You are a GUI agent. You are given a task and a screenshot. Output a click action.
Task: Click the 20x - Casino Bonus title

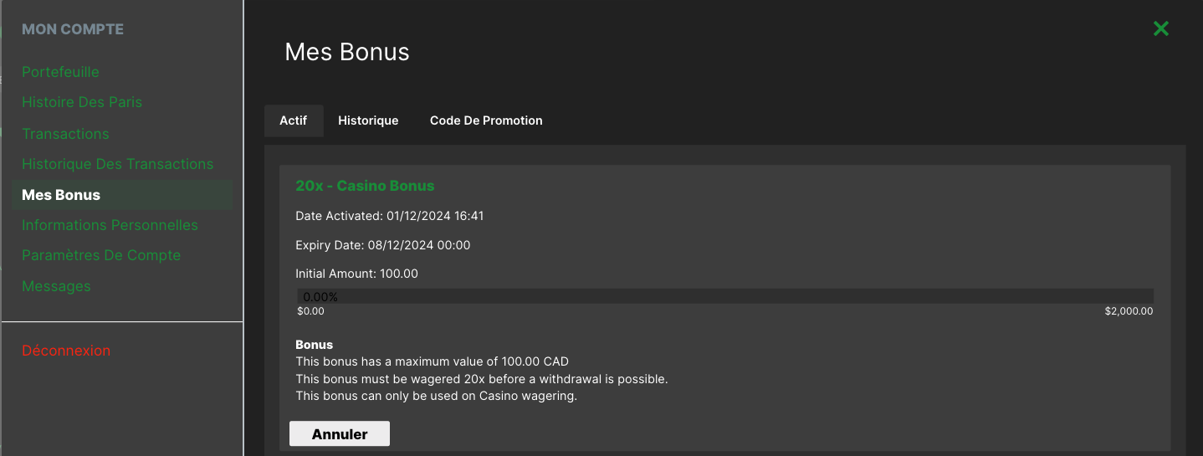pyautogui.click(x=365, y=186)
